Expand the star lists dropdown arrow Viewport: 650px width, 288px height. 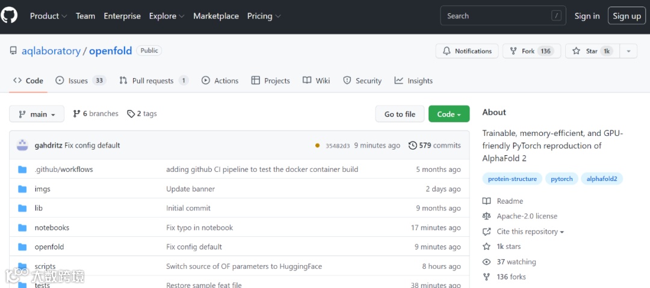(628, 51)
